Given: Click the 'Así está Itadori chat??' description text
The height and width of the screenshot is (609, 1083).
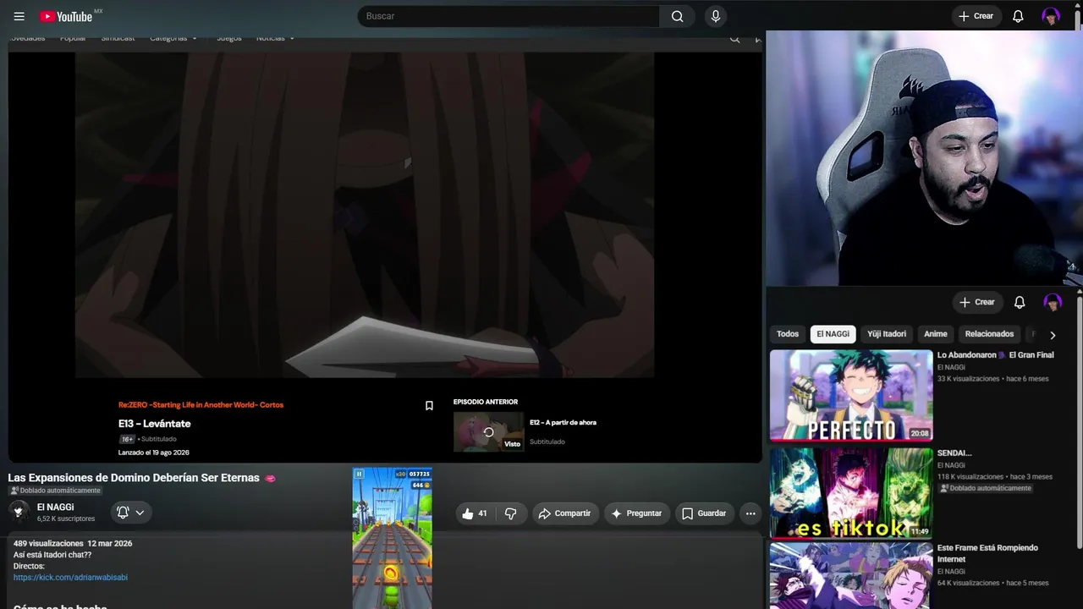Looking at the screenshot, I should point(52,555).
